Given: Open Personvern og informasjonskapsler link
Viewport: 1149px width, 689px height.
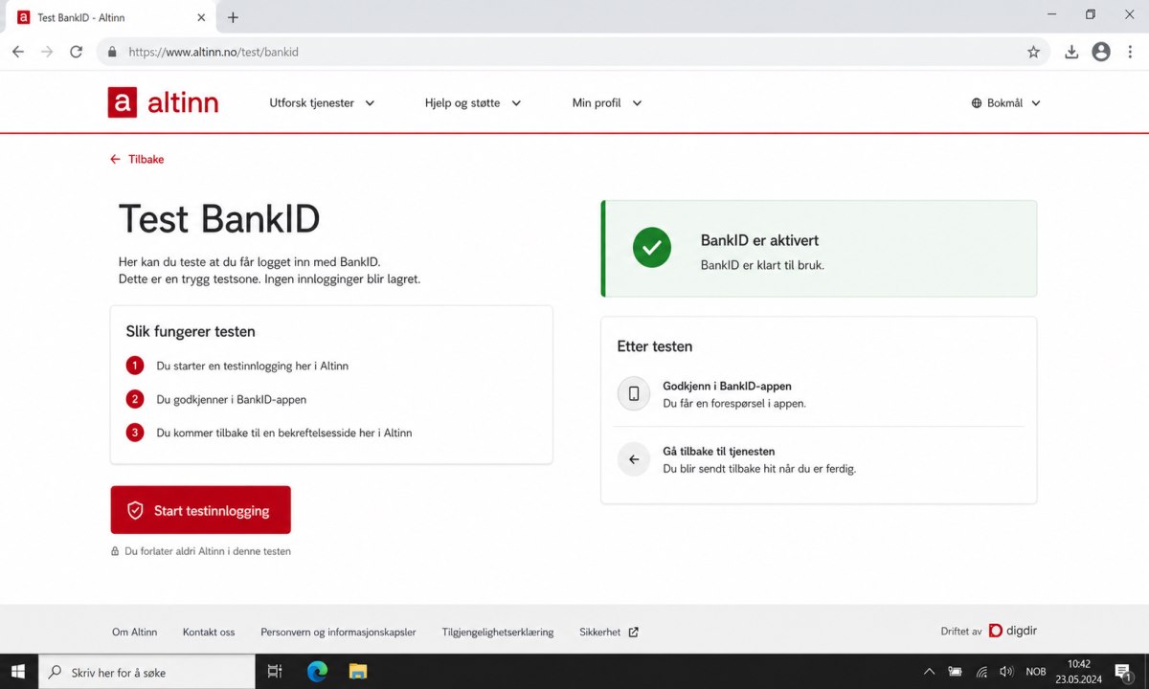Looking at the screenshot, I should tap(338, 633).
